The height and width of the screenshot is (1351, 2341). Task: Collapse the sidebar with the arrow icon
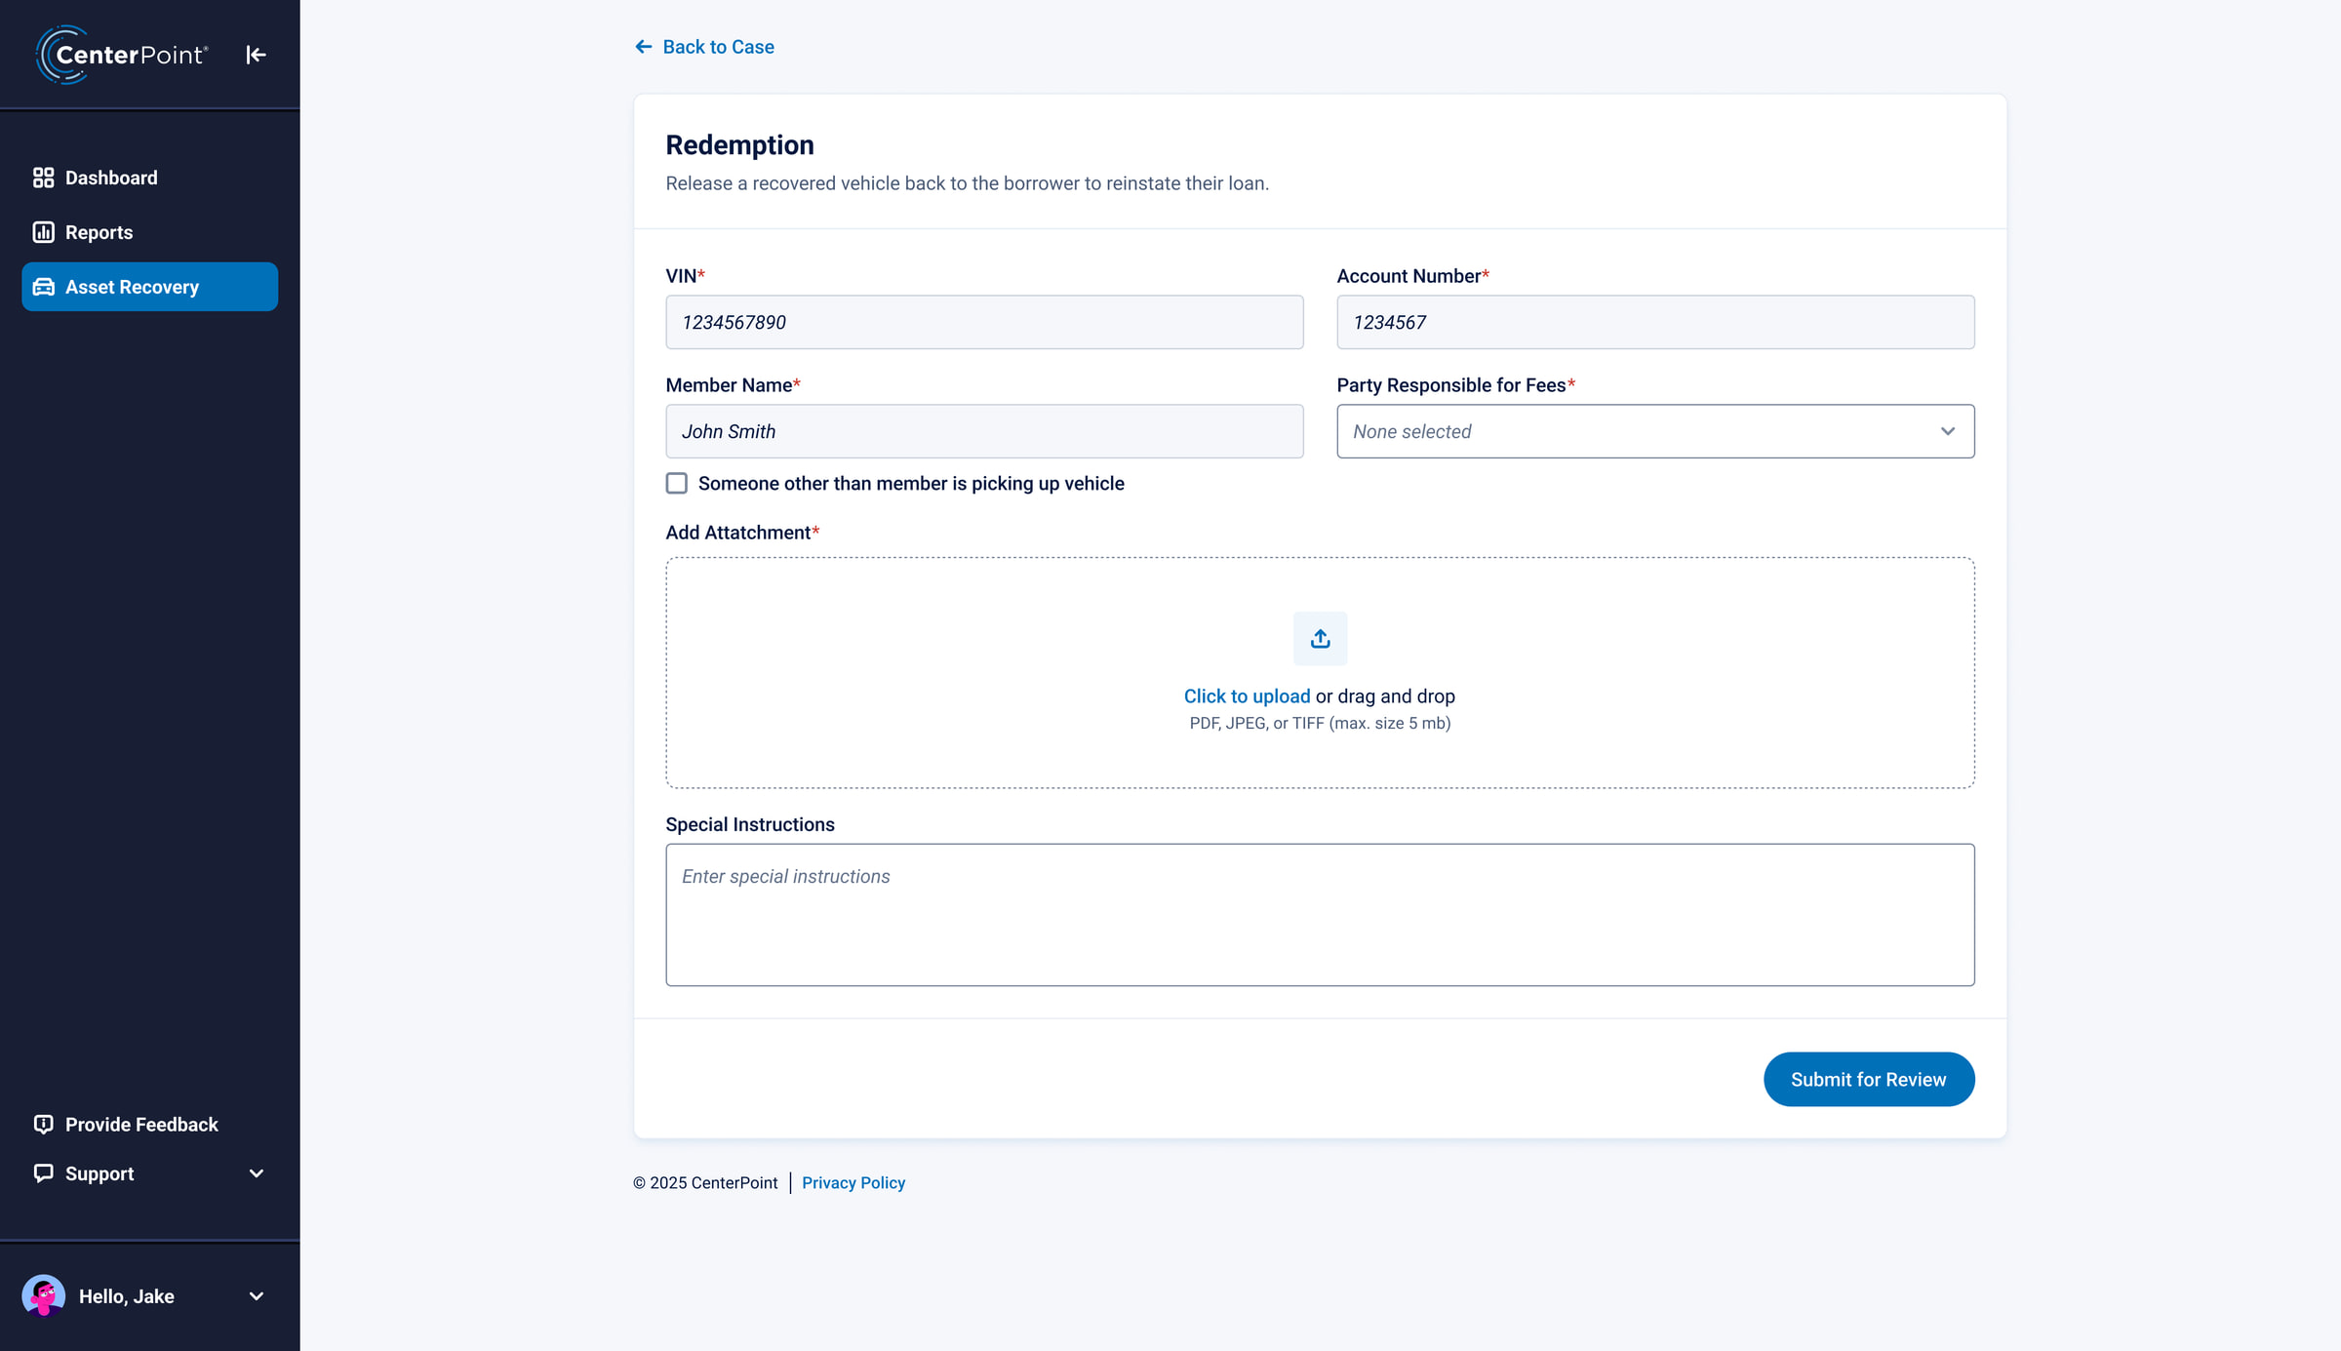[x=256, y=55]
